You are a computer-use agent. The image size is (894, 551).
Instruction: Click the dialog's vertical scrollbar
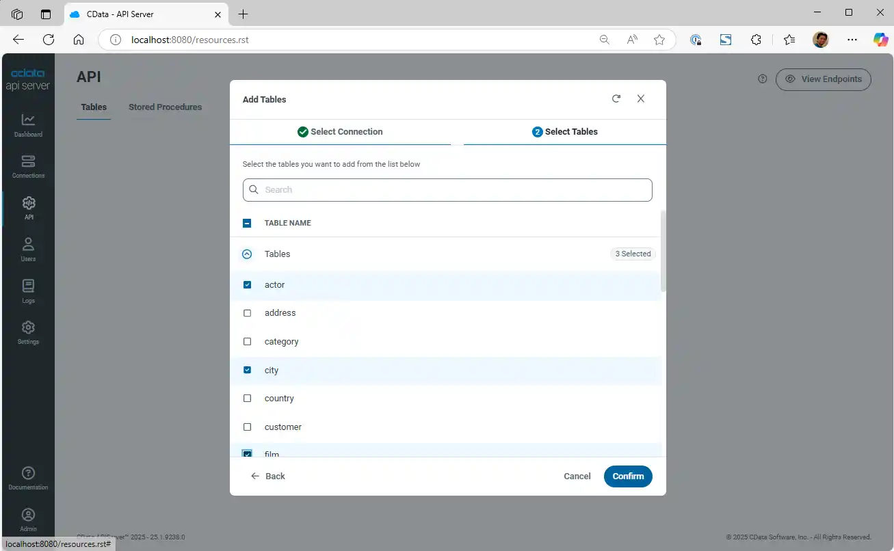click(x=663, y=252)
